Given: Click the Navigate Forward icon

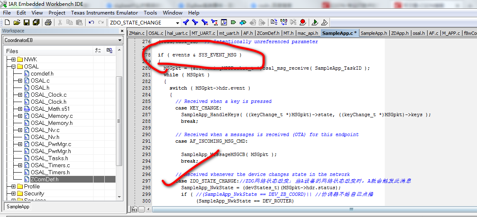Looking at the screenshot, I should click(x=262, y=22).
